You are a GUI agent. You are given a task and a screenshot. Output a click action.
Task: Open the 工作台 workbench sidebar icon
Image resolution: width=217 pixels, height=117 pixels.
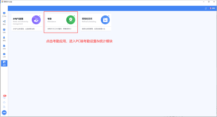coord(4,14)
